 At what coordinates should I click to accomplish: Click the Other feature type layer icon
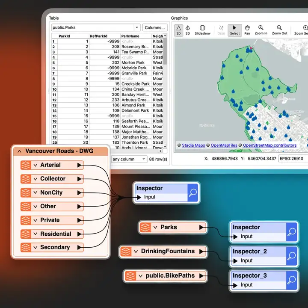tap(26, 207)
